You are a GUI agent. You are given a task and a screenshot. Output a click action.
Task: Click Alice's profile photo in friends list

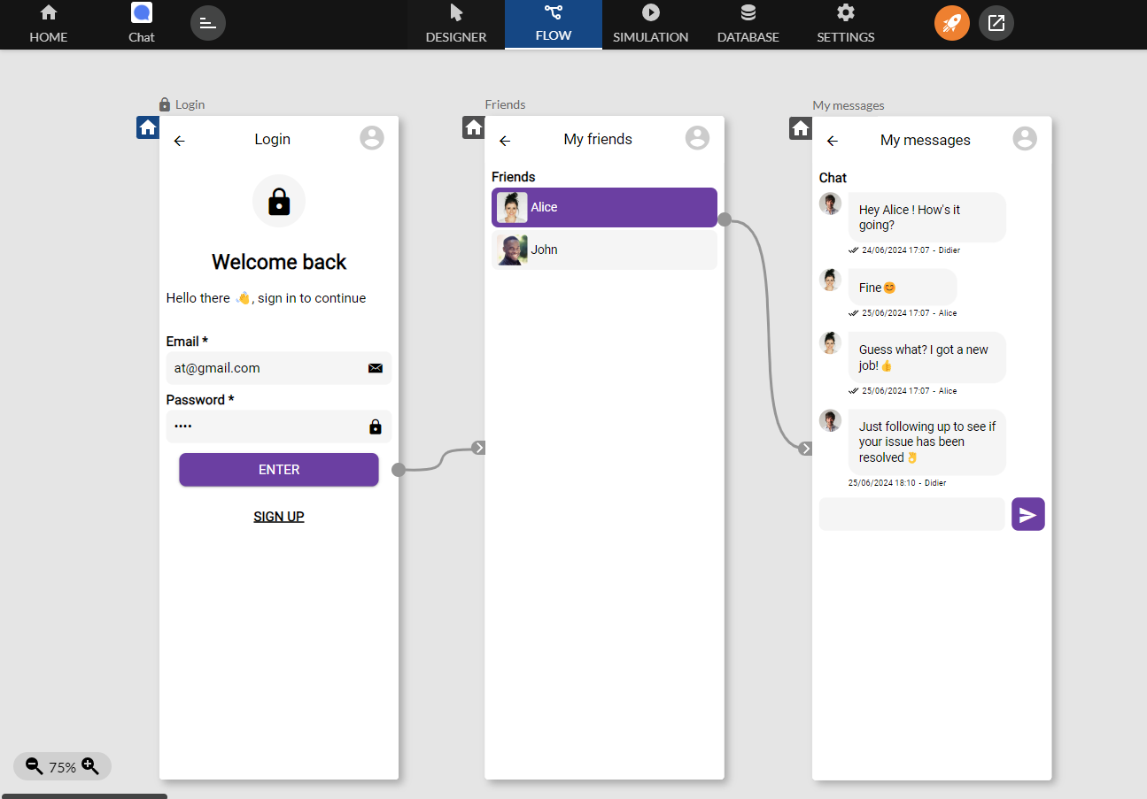[512, 207]
